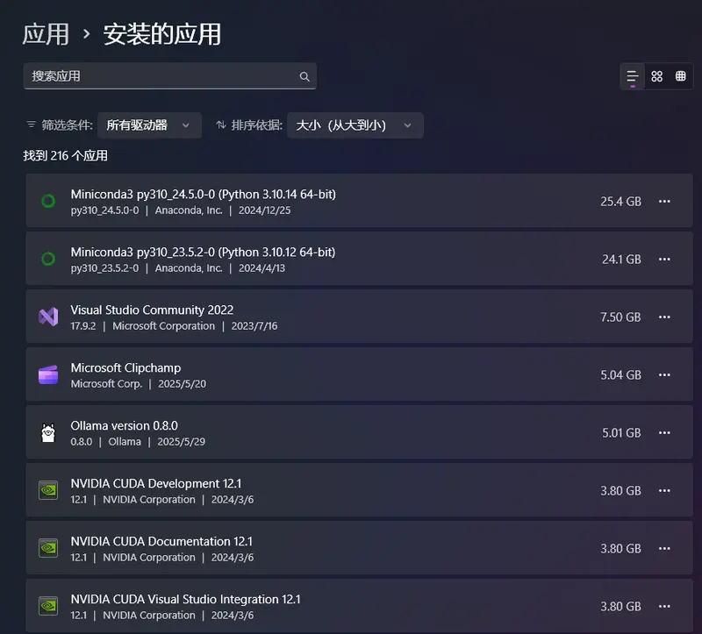Click the Ollama llama icon

[x=48, y=432]
